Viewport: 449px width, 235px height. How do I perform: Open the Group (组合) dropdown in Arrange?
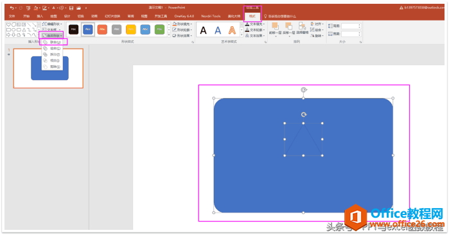point(317,30)
